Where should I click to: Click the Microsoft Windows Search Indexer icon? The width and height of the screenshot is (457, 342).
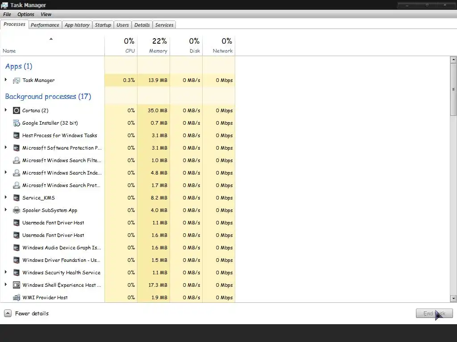point(17,173)
